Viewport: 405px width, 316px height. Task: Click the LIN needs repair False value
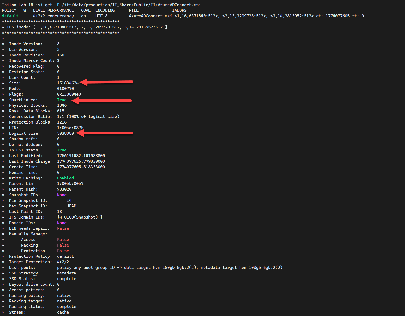[x=63, y=228]
